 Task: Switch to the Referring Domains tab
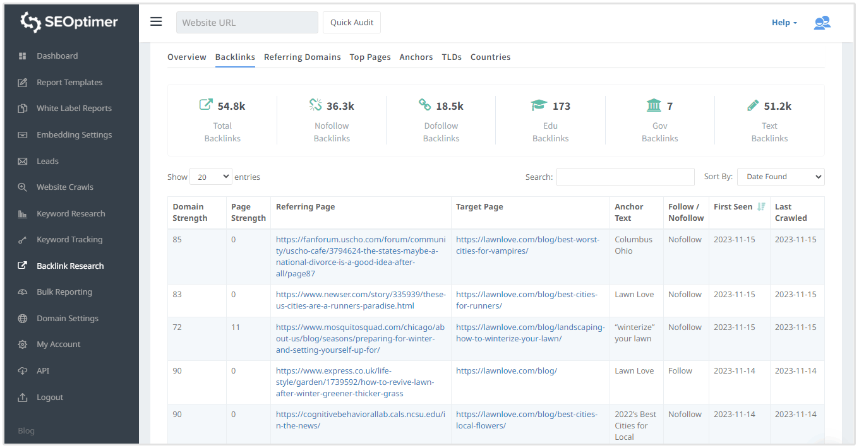click(x=302, y=57)
